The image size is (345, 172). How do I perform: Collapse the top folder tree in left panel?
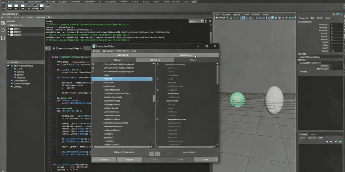(8, 25)
